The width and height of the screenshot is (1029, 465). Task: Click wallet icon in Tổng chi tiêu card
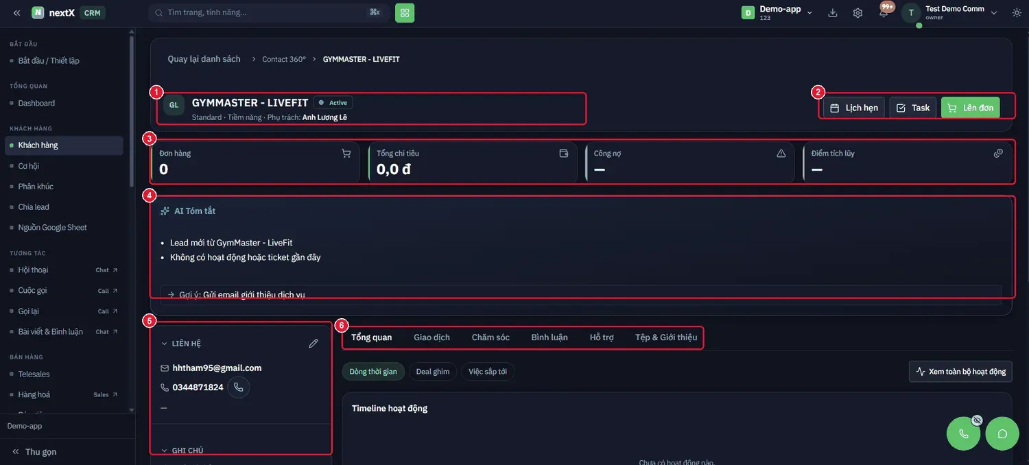(x=564, y=154)
